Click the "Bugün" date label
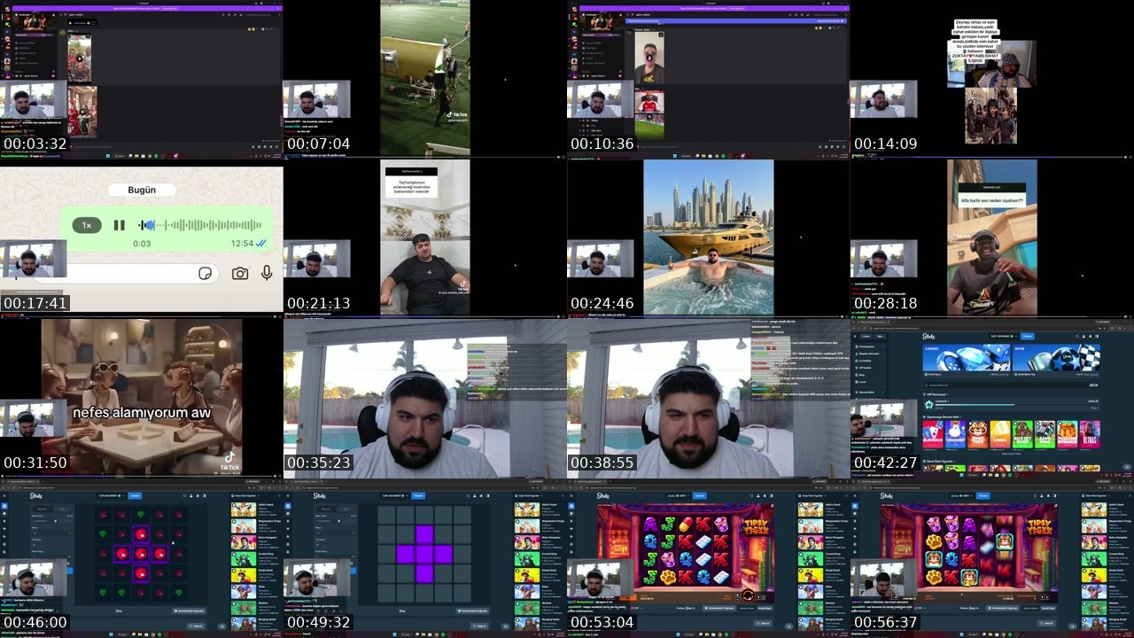The height and width of the screenshot is (638, 1134). [x=142, y=190]
